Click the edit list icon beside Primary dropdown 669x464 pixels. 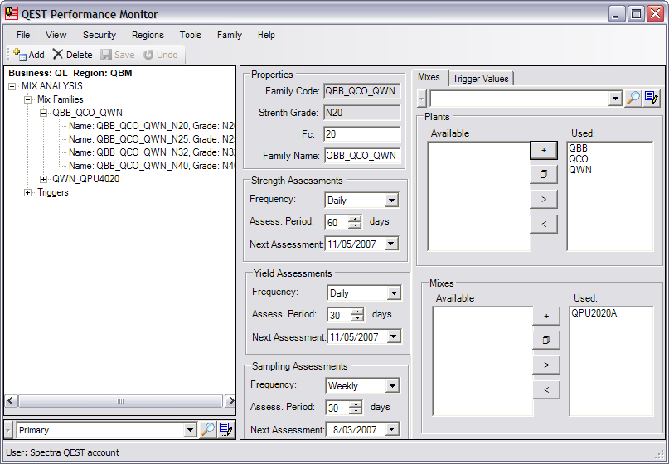tap(225, 430)
